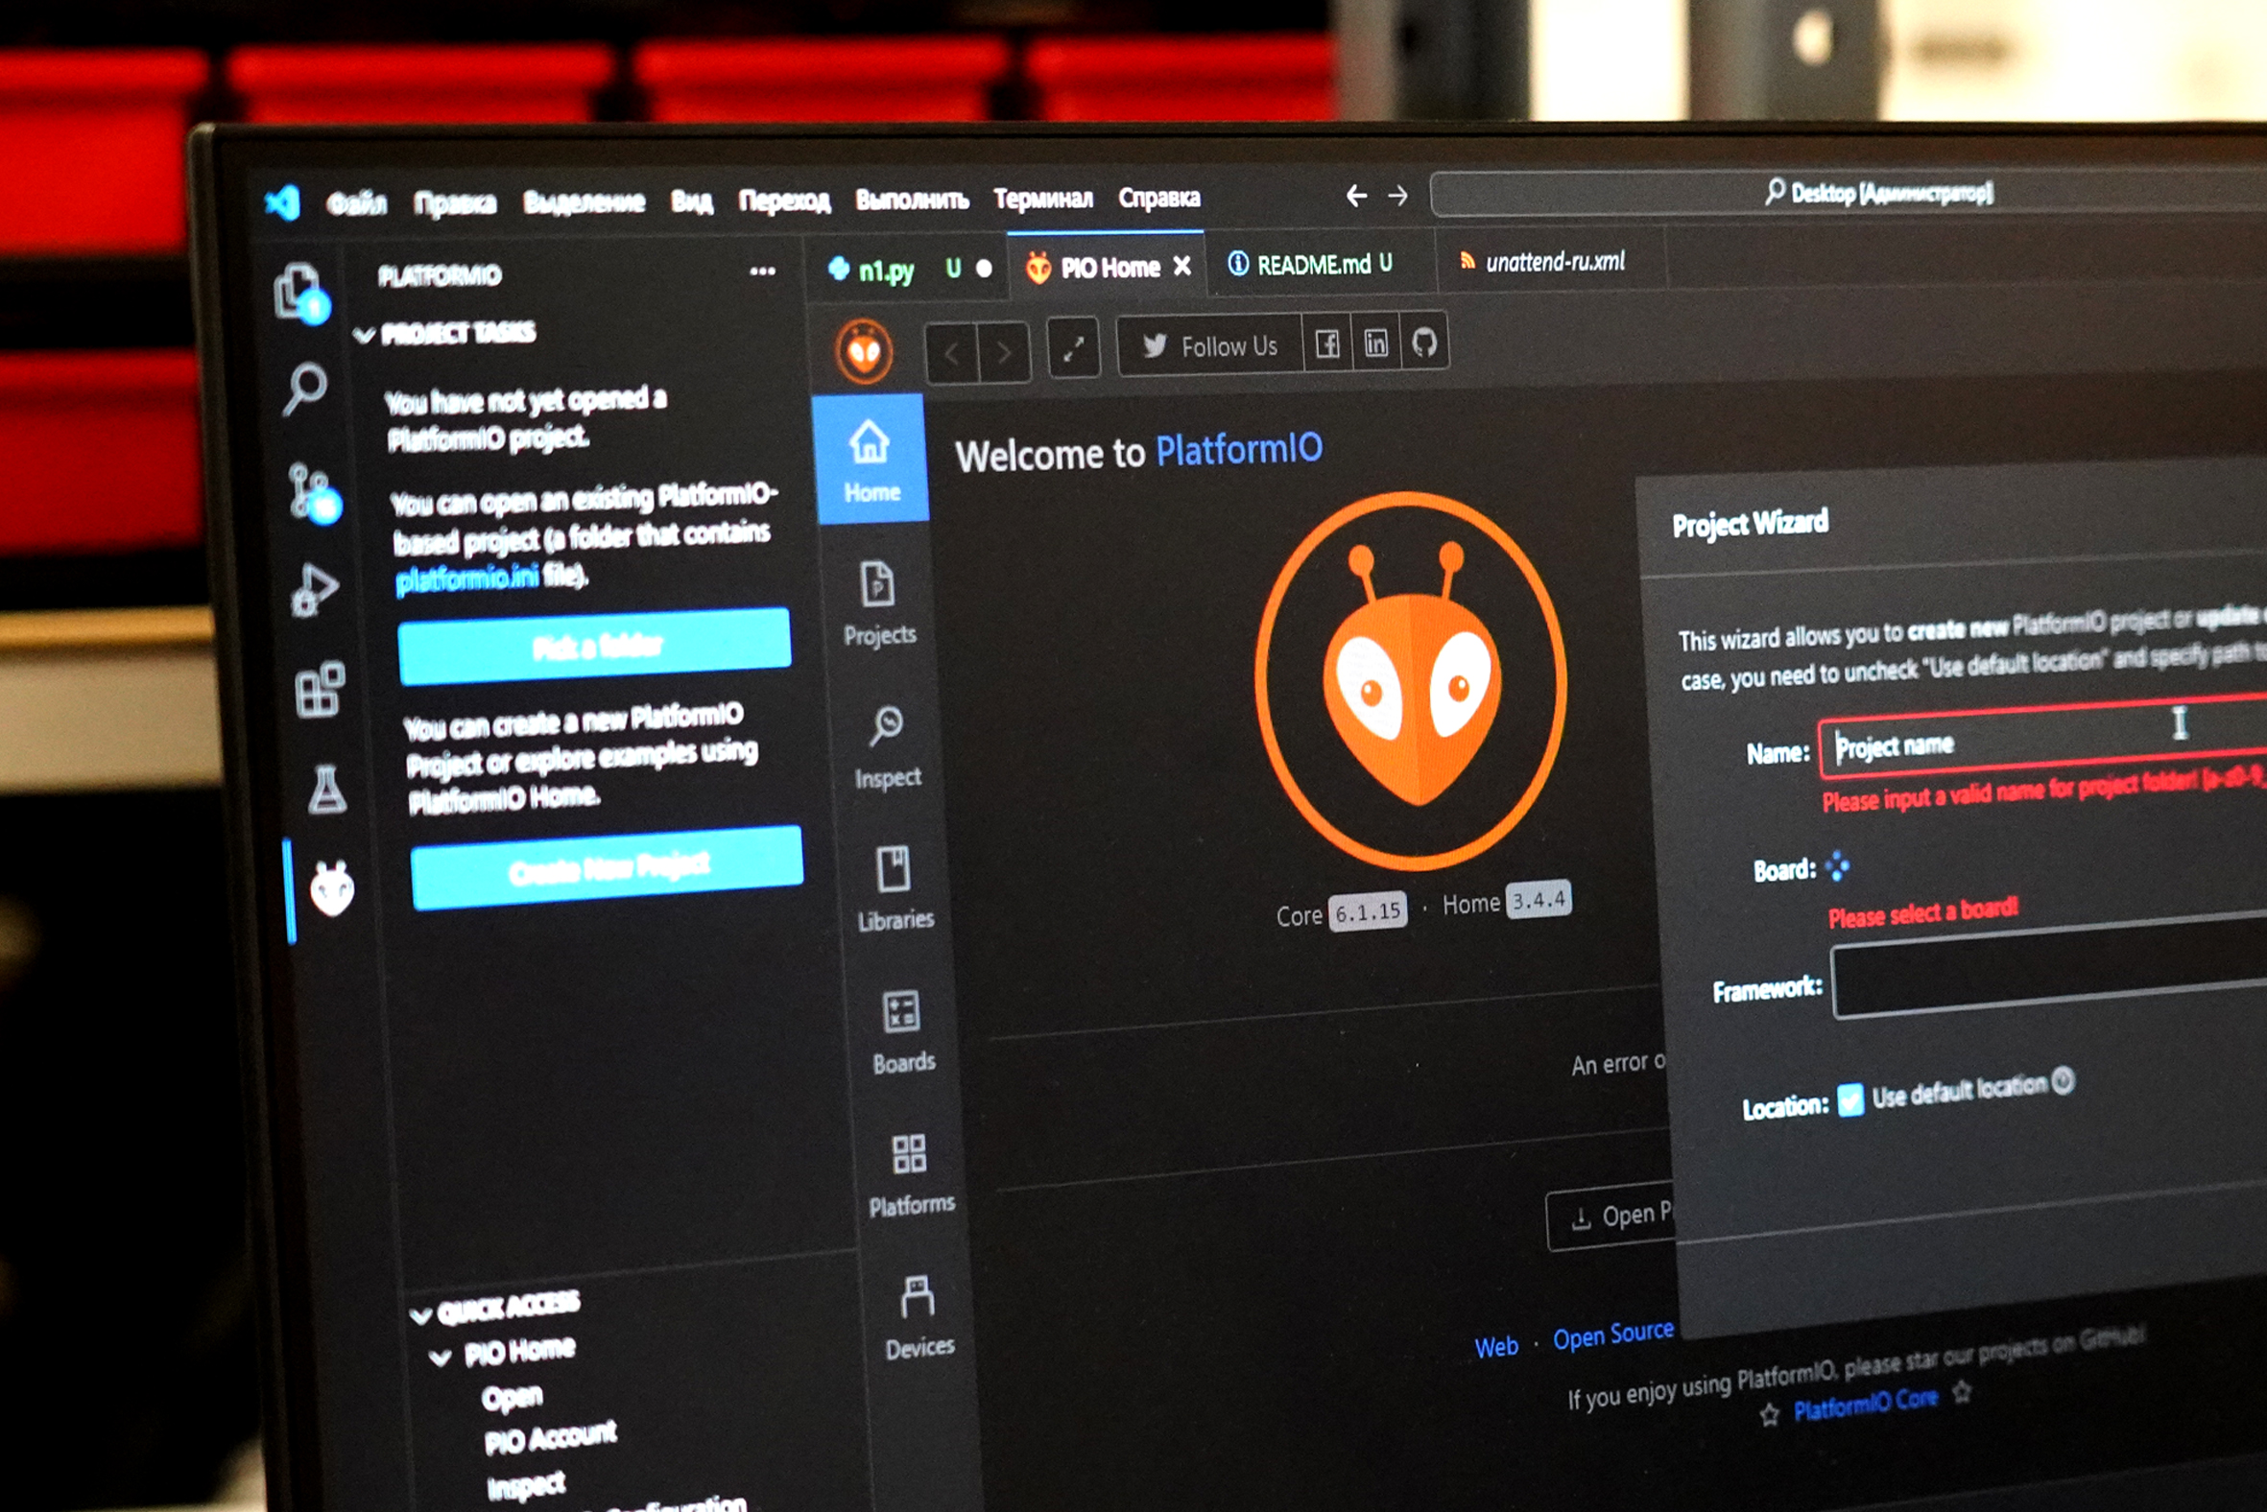This screenshot has width=2267, height=1512.
Task: Uncheck Use default location checkbox
Action: point(1849,1100)
